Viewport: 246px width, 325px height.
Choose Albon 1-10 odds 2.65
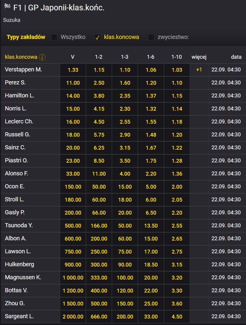point(177,239)
